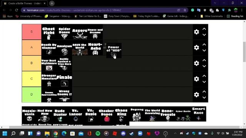The height and width of the screenshot is (138, 246).
Task: Pick the Vs. Lancer tile
Action: pos(76,114)
